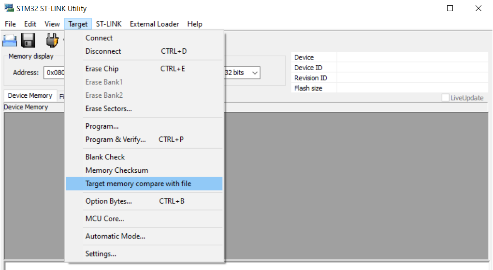This screenshot has height=270, width=493.
Task: Click the open file toolbar icon
Action: pos(10,41)
